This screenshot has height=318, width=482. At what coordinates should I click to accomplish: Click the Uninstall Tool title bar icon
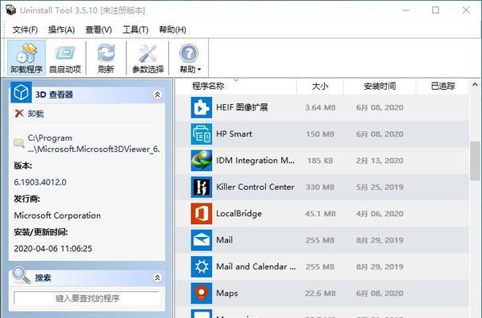pyautogui.click(x=11, y=10)
